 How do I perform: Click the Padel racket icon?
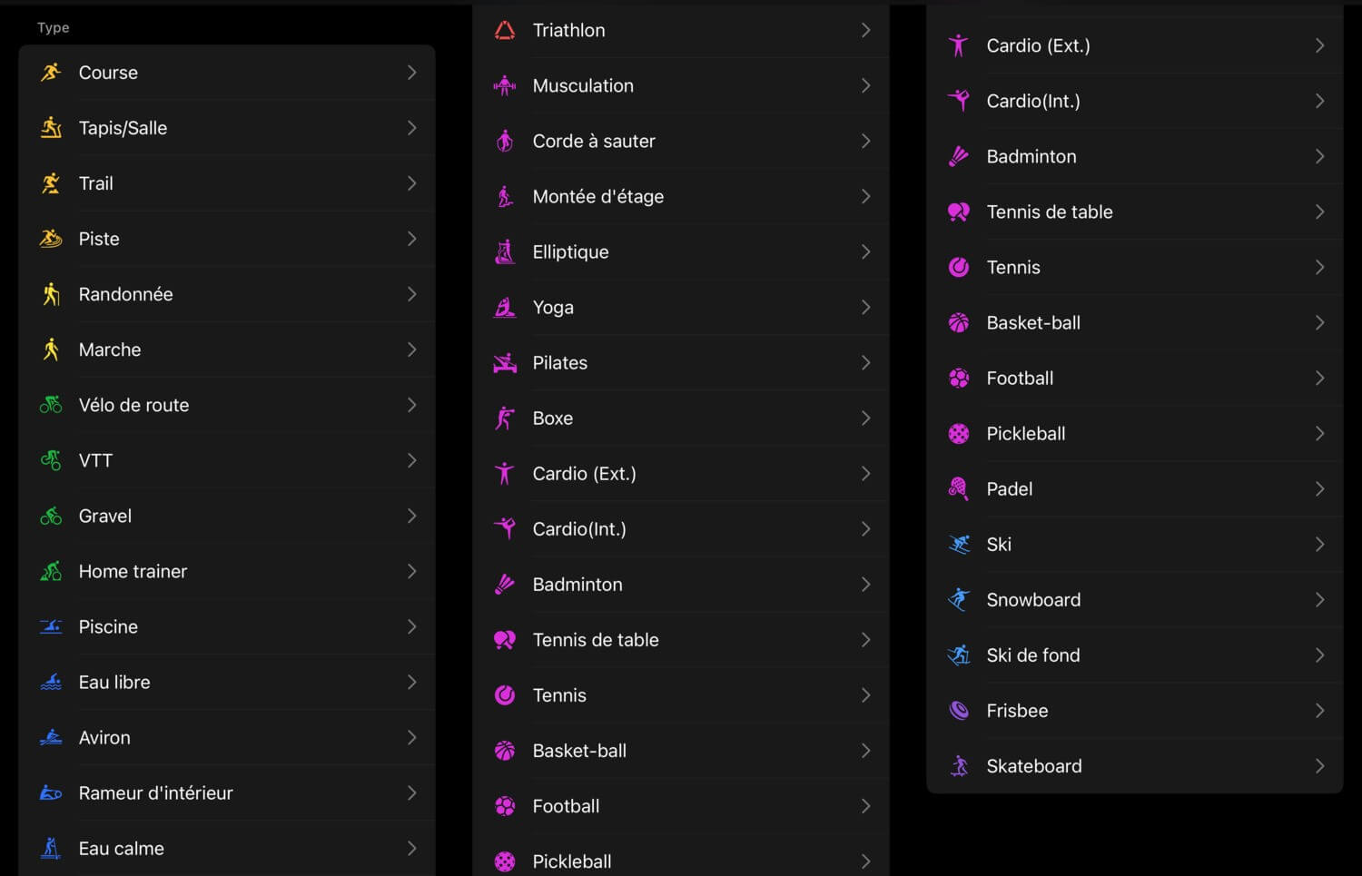pos(958,489)
